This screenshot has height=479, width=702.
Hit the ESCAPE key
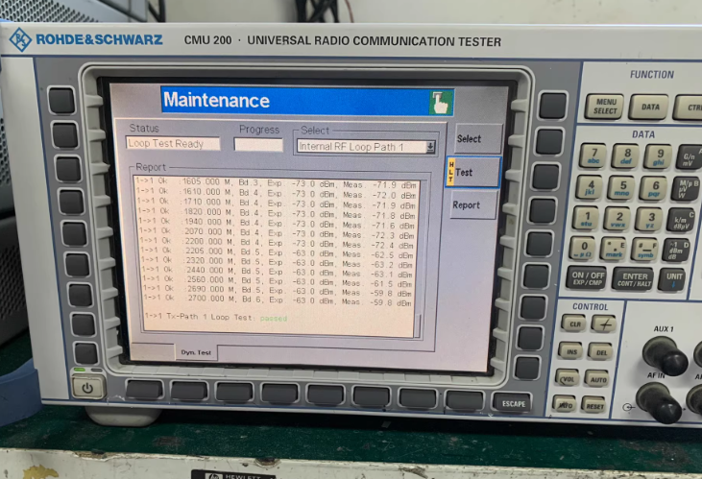[513, 403]
